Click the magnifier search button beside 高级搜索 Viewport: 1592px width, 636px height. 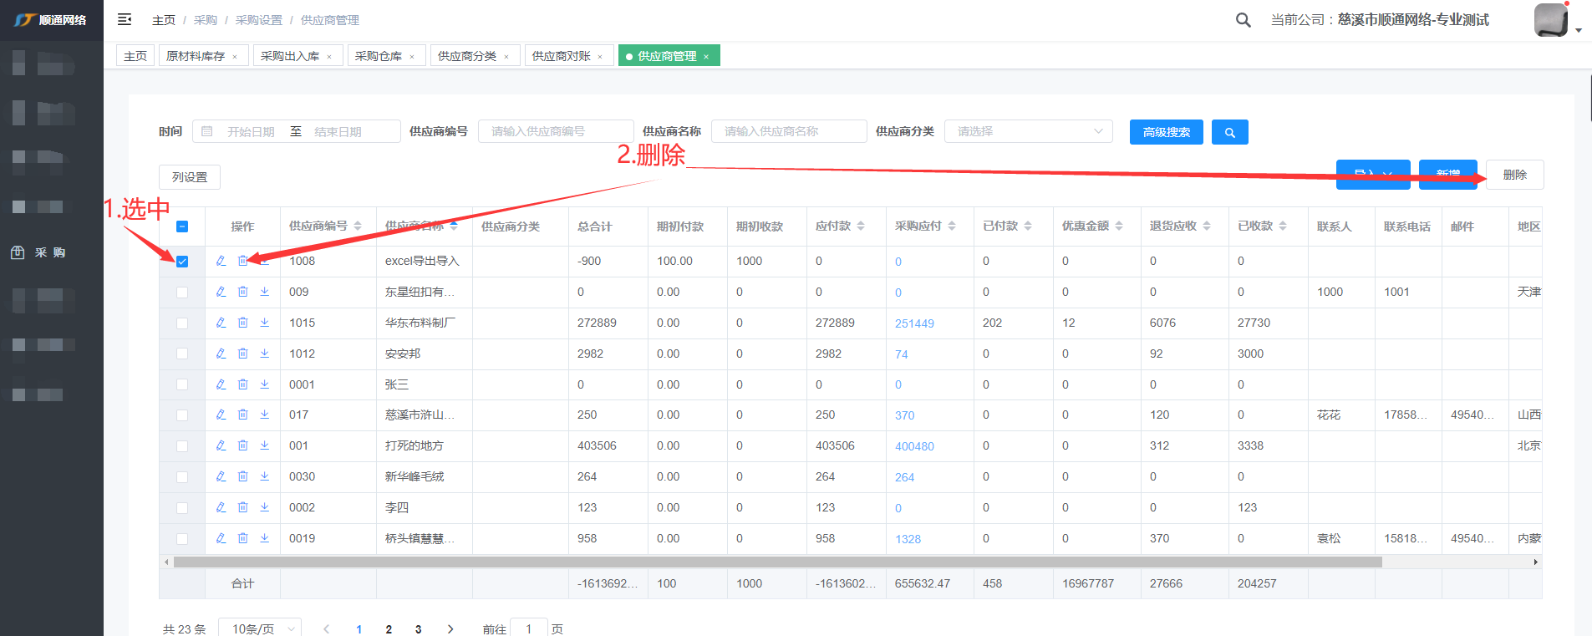(x=1229, y=132)
